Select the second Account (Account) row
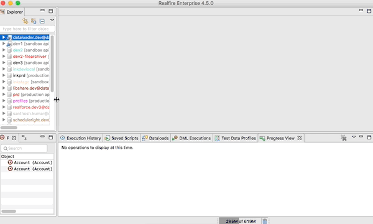The image size is (373, 224). point(27,169)
